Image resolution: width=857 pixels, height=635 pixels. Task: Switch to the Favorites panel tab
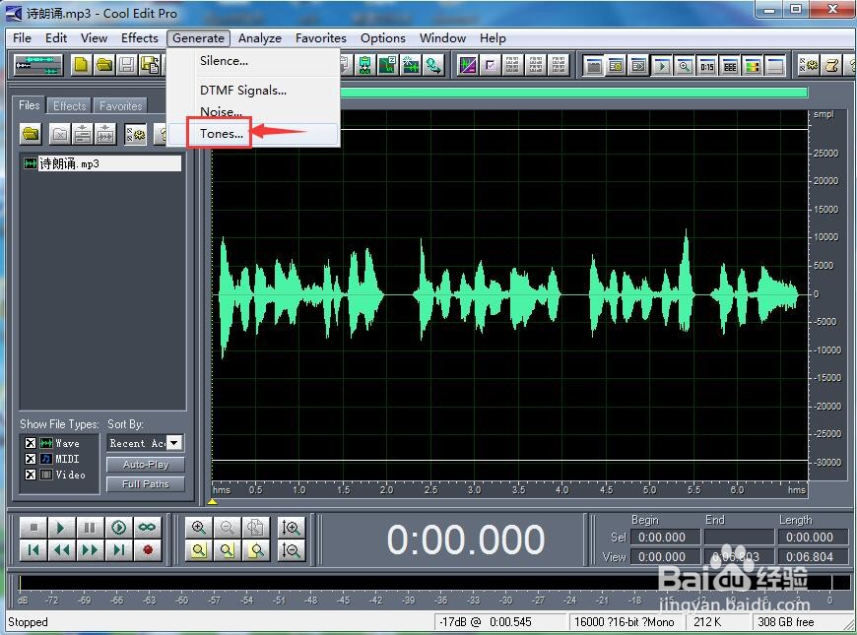pyautogui.click(x=120, y=105)
